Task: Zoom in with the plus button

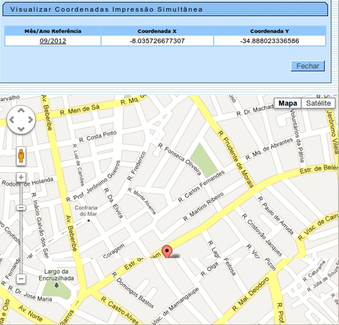Action: click(21, 178)
